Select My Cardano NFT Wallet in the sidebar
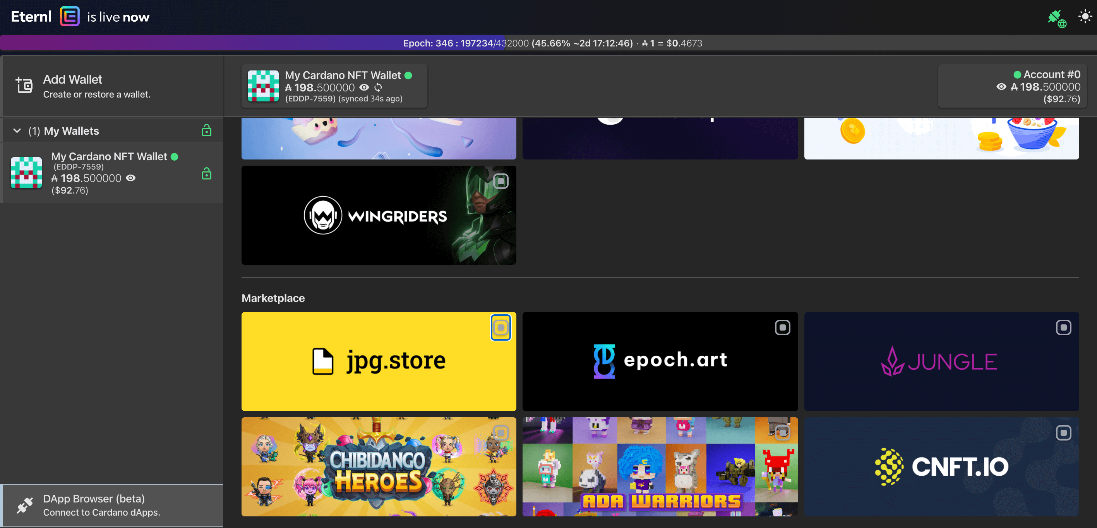 (112, 173)
